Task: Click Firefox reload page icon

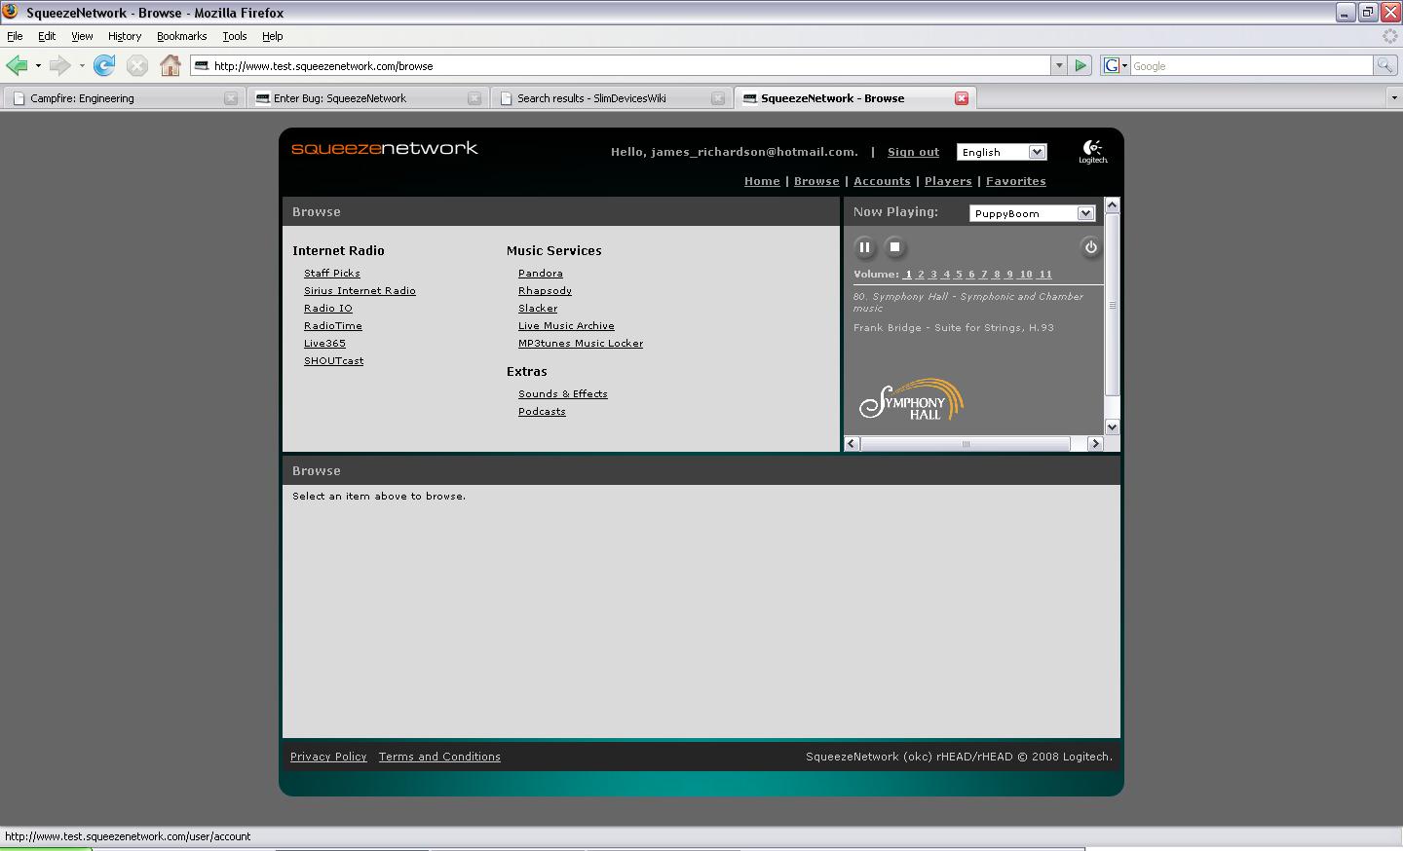Action: (104, 66)
